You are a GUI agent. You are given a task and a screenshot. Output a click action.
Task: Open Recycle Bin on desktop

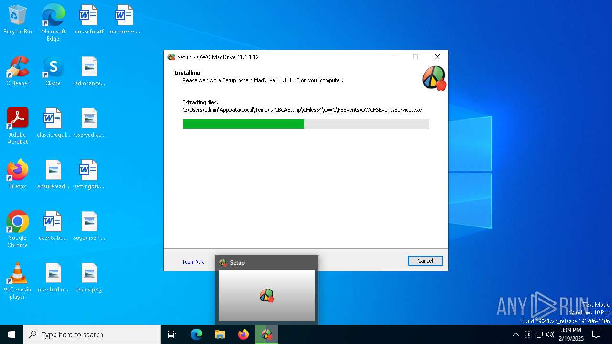click(18, 20)
